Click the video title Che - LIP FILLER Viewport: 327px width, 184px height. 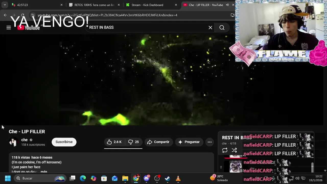[27, 132]
